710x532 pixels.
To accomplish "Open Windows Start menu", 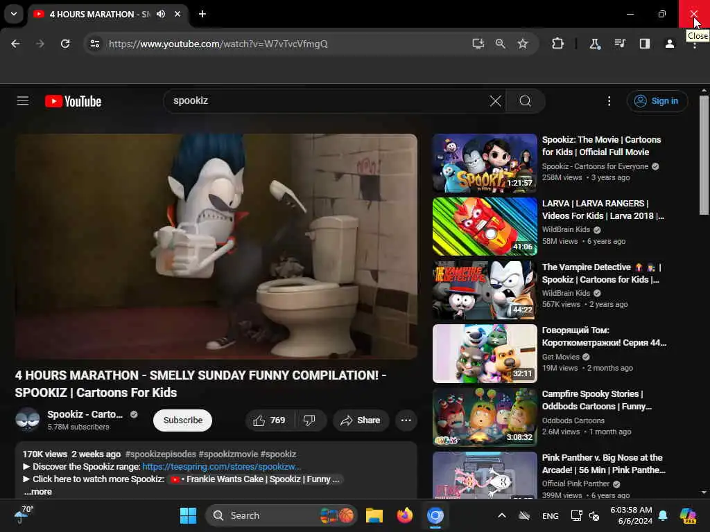I will pos(188,515).
